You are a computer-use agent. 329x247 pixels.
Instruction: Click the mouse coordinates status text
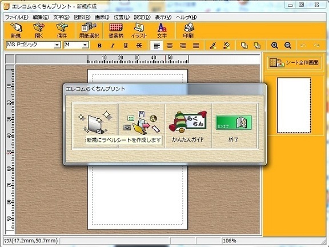(x=31, y=241)
